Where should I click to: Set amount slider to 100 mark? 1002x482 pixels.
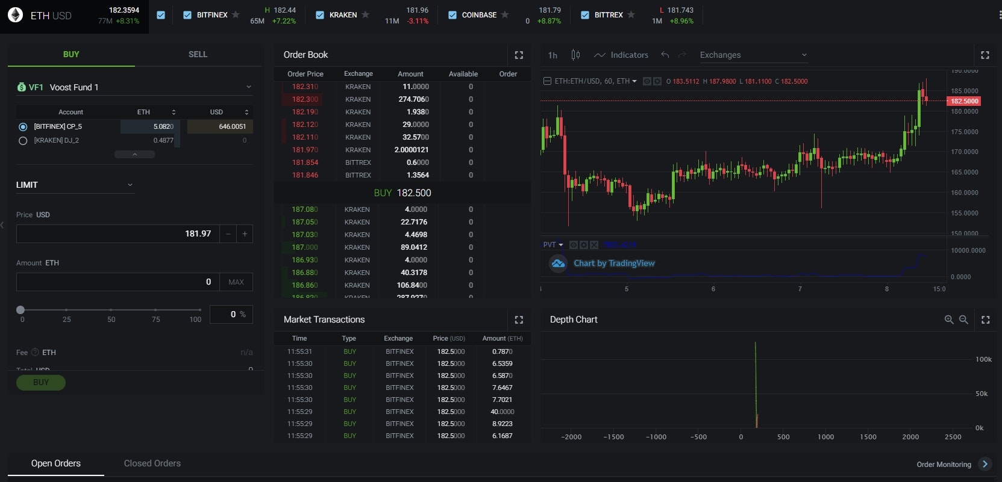click(x=200, y=310)
